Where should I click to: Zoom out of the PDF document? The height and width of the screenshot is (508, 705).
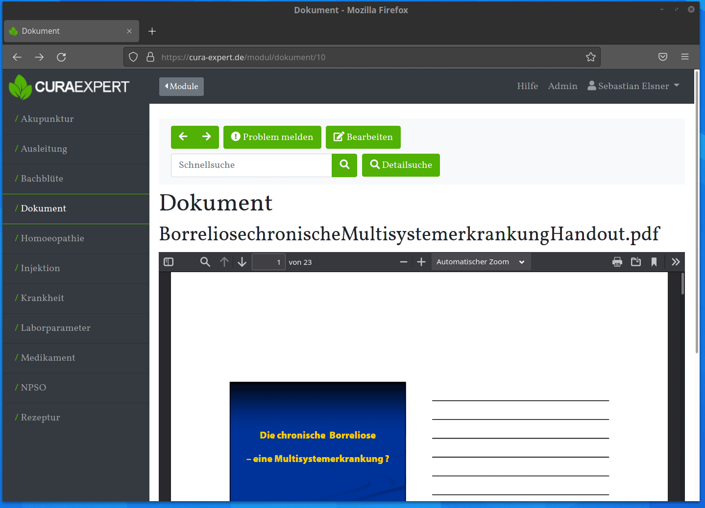[403, 261]
